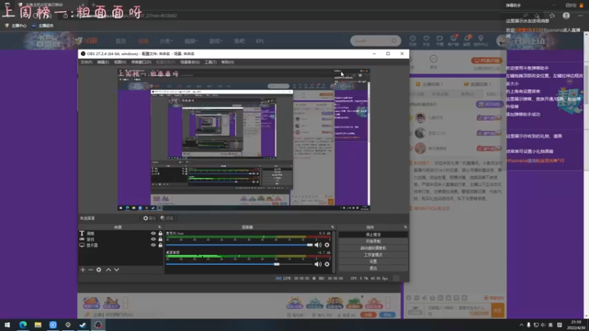Click the Start Virtual Camera button
The width and height of the screenshot is (589, 331).
[373, 248]
